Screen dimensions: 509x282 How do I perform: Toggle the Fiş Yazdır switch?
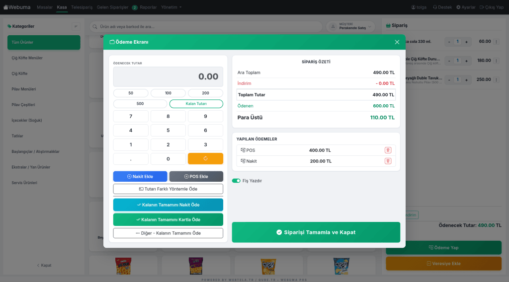tap(236, 181)
